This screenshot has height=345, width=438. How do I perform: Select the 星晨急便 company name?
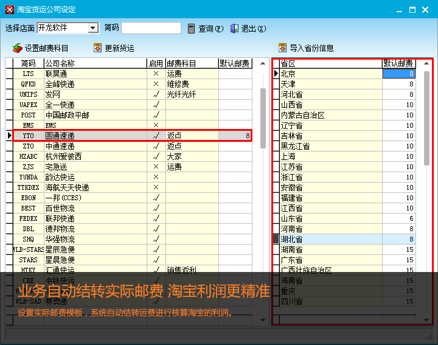[x=60, y=260]
